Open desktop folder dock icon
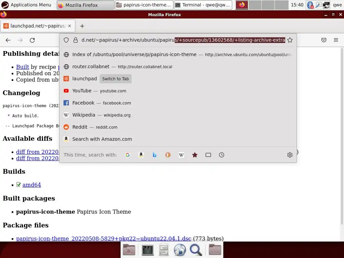Screen dimensions: 344x258 [129, 250]
